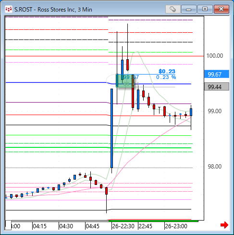This screenshot has width=234, height=235.
Task: Click the green session bar along bottom
Action: 153,221
